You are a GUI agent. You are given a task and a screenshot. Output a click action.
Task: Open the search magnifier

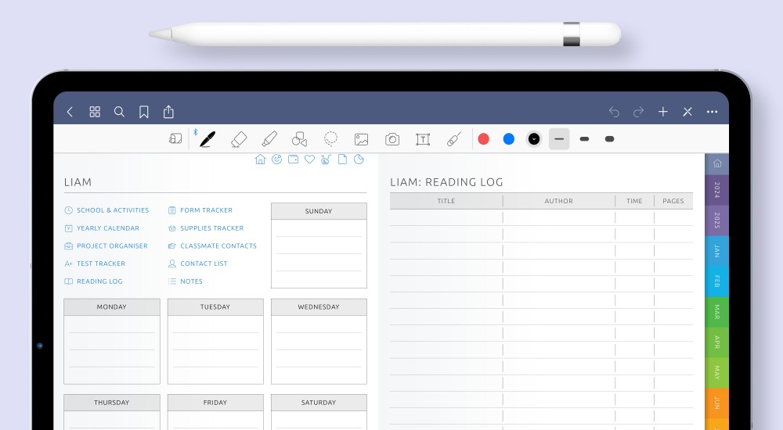tap(119, 112)
